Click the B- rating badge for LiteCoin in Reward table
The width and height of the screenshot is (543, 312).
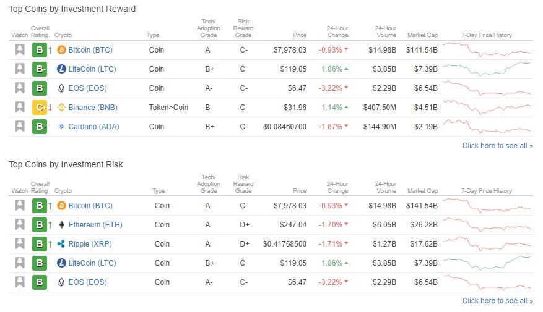click(40, 69)
